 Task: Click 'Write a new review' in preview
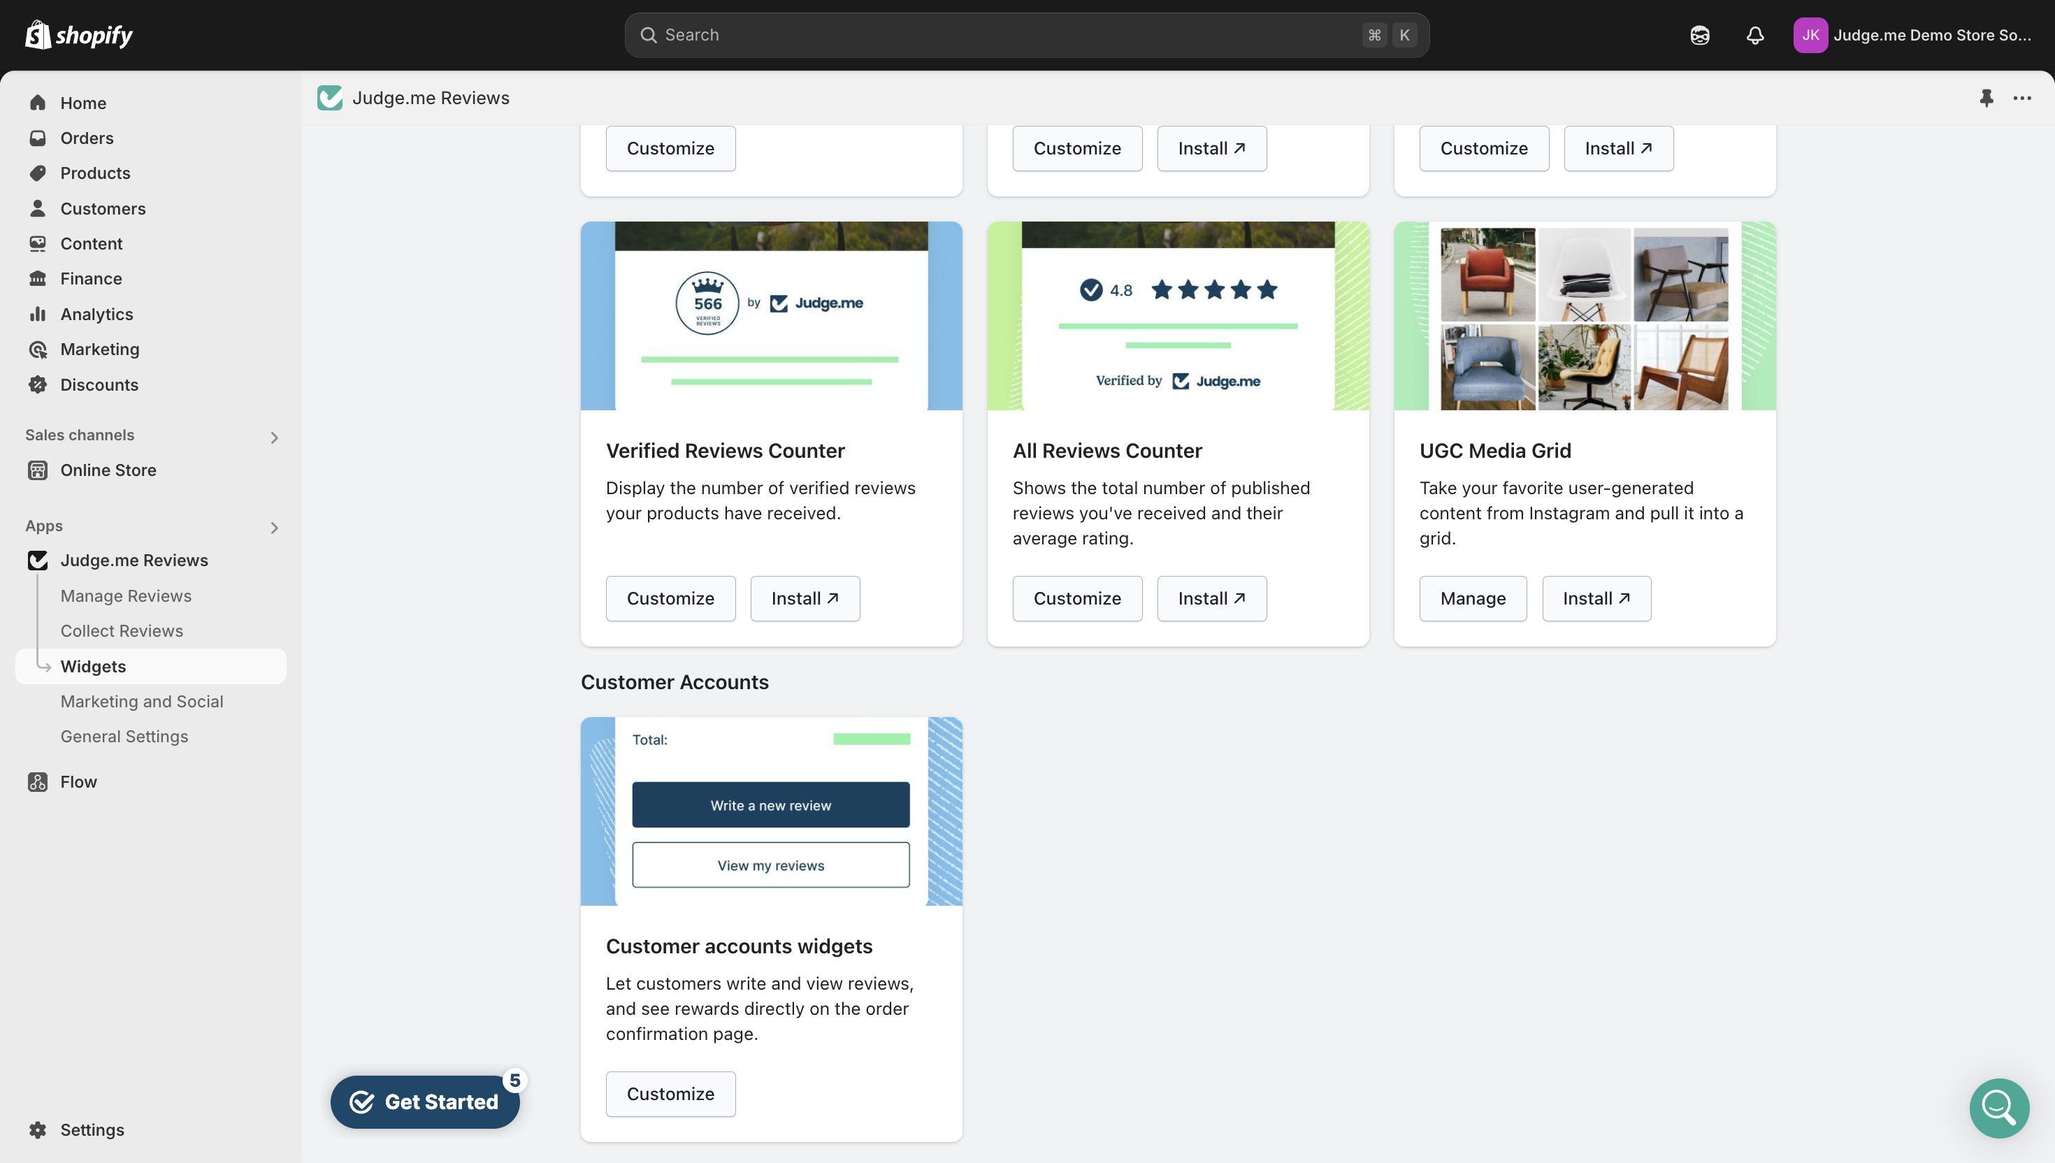coord(771,804)
